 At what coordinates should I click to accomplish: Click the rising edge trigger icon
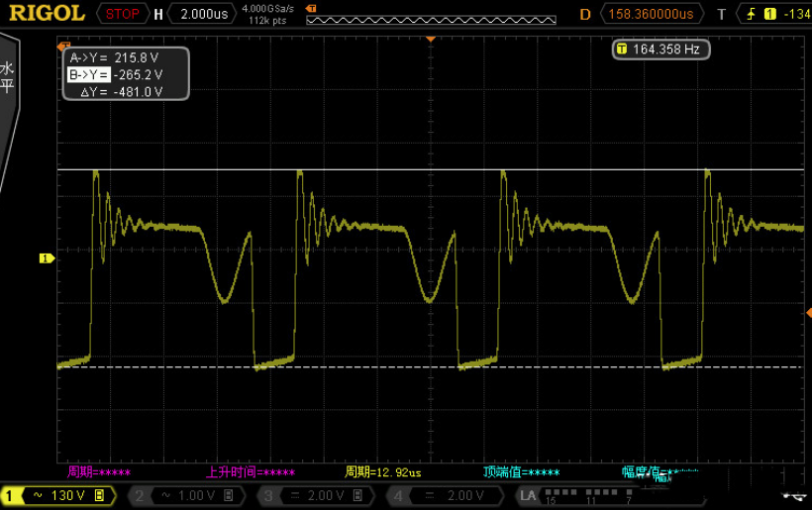(x=752, y=14)
